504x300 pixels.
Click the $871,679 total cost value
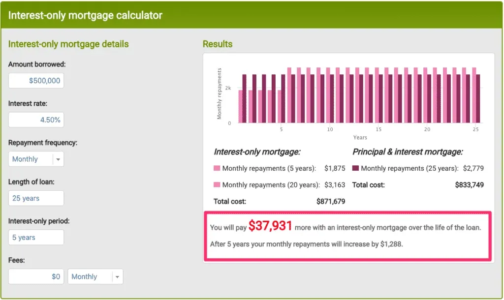(331, 201)
